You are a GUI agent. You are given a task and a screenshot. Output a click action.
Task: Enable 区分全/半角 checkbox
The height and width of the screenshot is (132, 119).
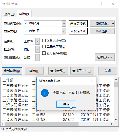44,53
